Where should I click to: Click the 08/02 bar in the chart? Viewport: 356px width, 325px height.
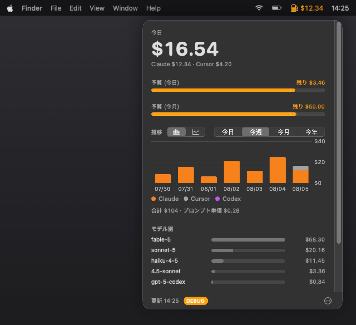[x=232, y=172]
